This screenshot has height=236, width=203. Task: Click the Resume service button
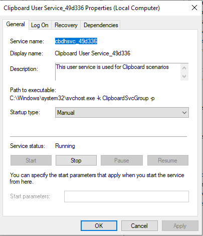[x=168, y=161]
